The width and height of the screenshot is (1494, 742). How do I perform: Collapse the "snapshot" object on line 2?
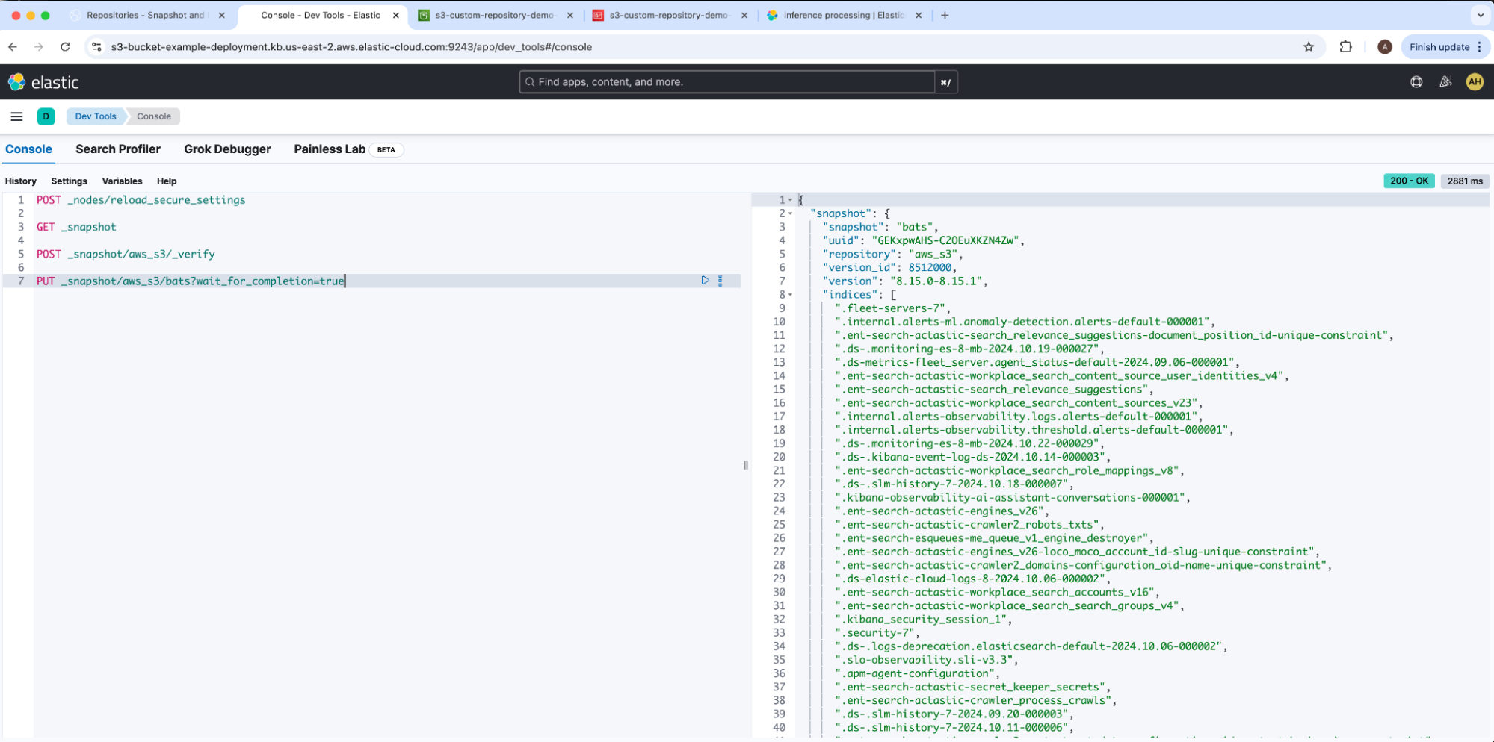(x=791, y=213)
